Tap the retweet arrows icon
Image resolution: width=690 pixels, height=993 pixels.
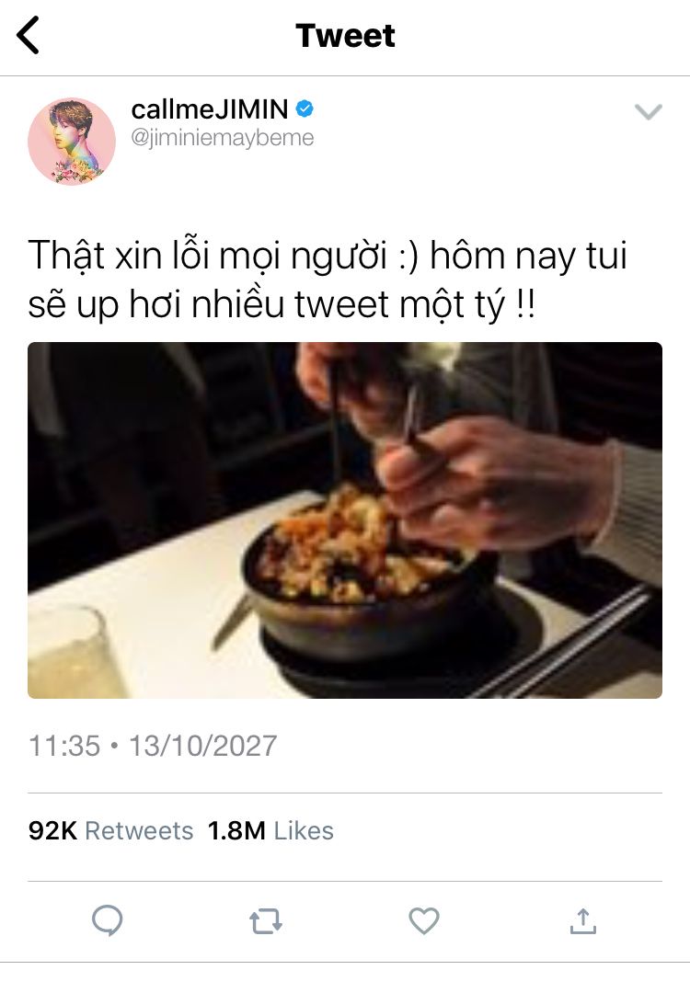click(266, 921)
